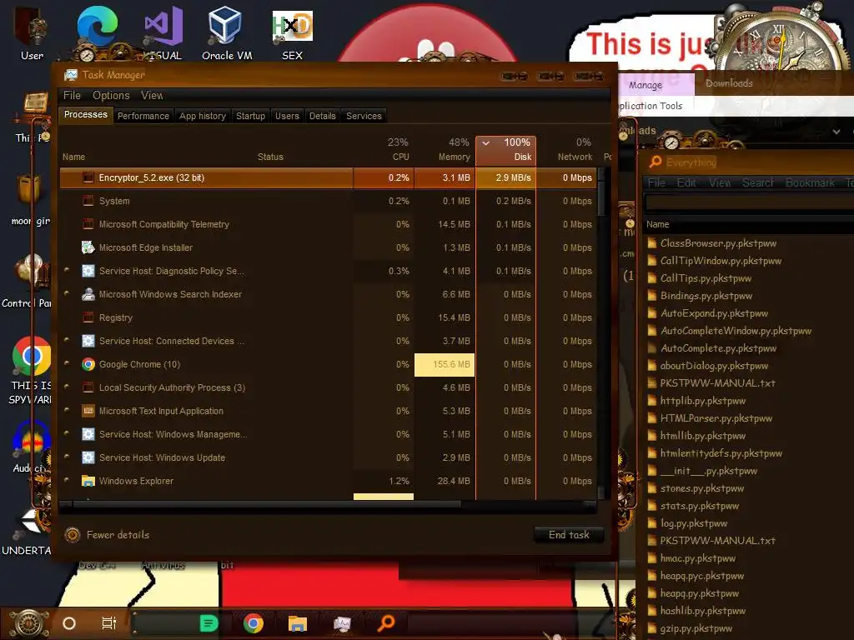Expand Microsoft Windows Search Indexer group
This screenshot has width=854, height=640.
point(67,292)
